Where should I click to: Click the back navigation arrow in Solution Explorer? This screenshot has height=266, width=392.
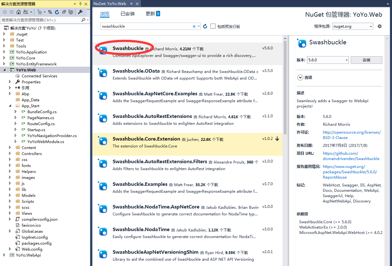[x=5, y=12]
